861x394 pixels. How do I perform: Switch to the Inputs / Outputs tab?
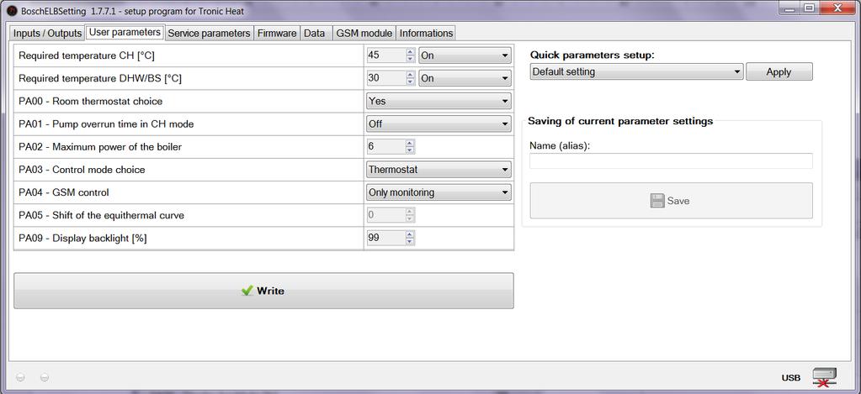(47, 34)
